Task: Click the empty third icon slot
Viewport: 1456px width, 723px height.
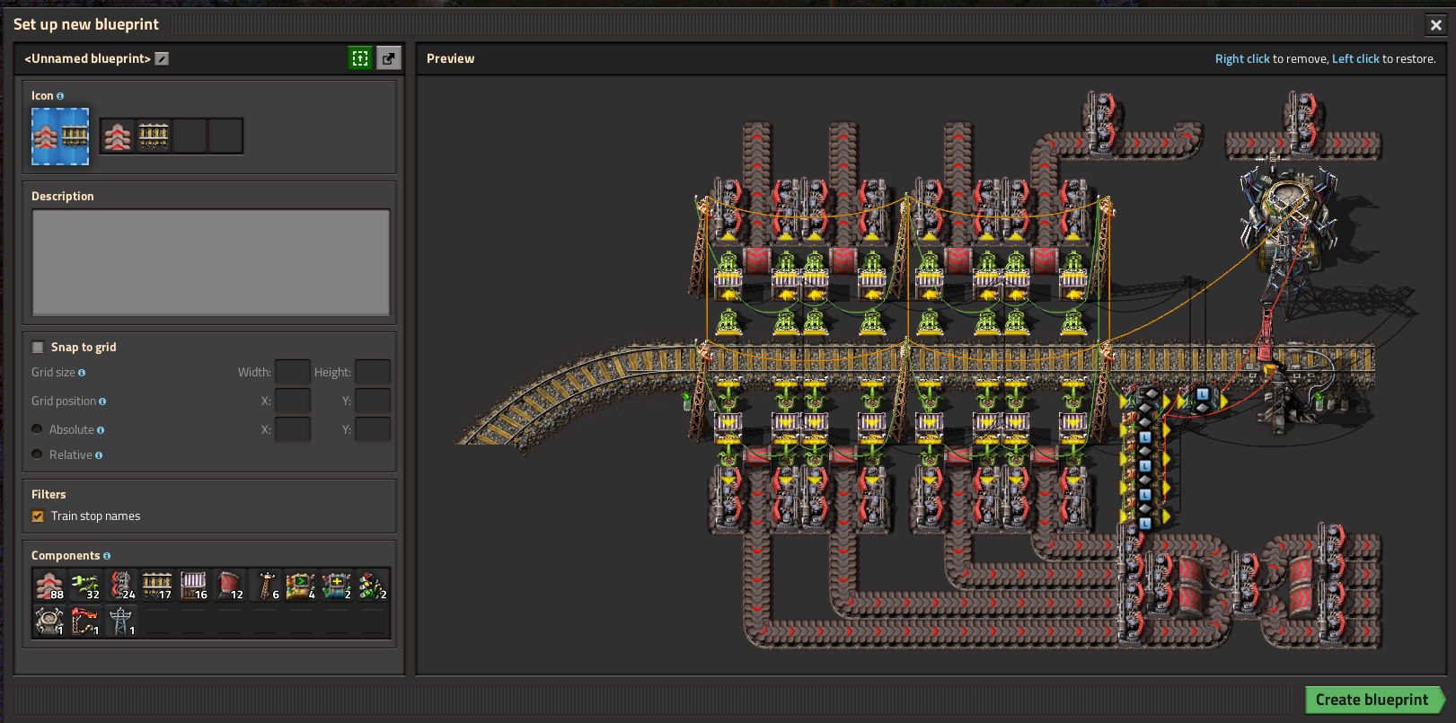Action: click(x=190, y=137)
